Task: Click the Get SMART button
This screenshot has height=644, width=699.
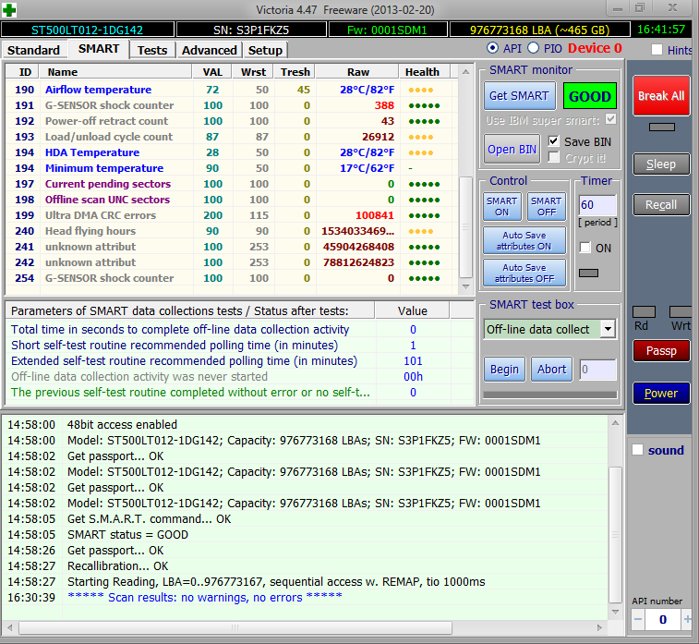Action: [x=519, y=96]
